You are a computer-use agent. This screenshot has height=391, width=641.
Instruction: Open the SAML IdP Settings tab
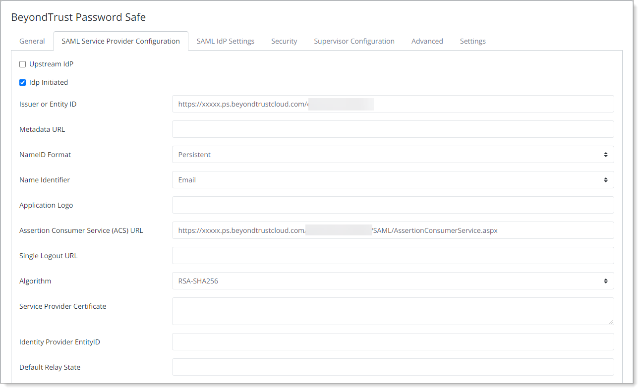(x=226, y=41)
